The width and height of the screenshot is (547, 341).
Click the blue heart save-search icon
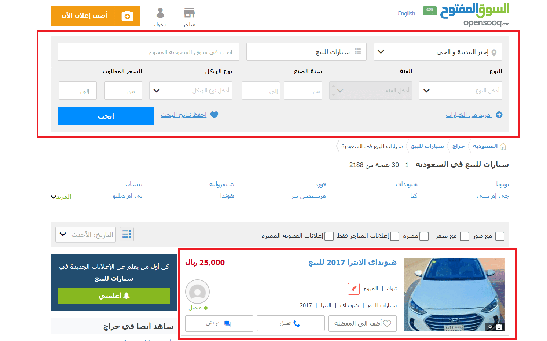(214, 115)
